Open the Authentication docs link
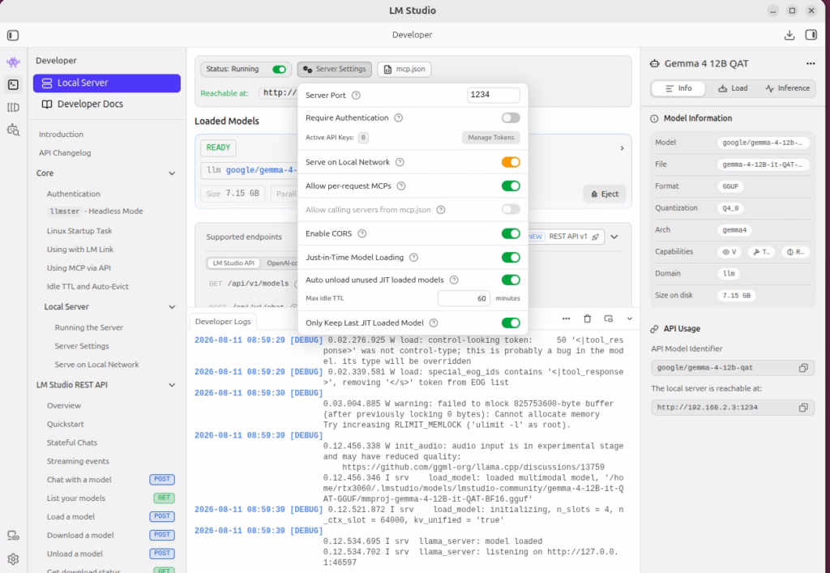Image resolution: width=830 pixels, height=573 pixels. (74, 195)
